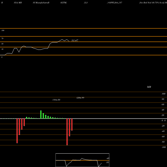Open the mini preview chart at bottom
The height and width of the screenshot is (167, 167).
[82, 160]
